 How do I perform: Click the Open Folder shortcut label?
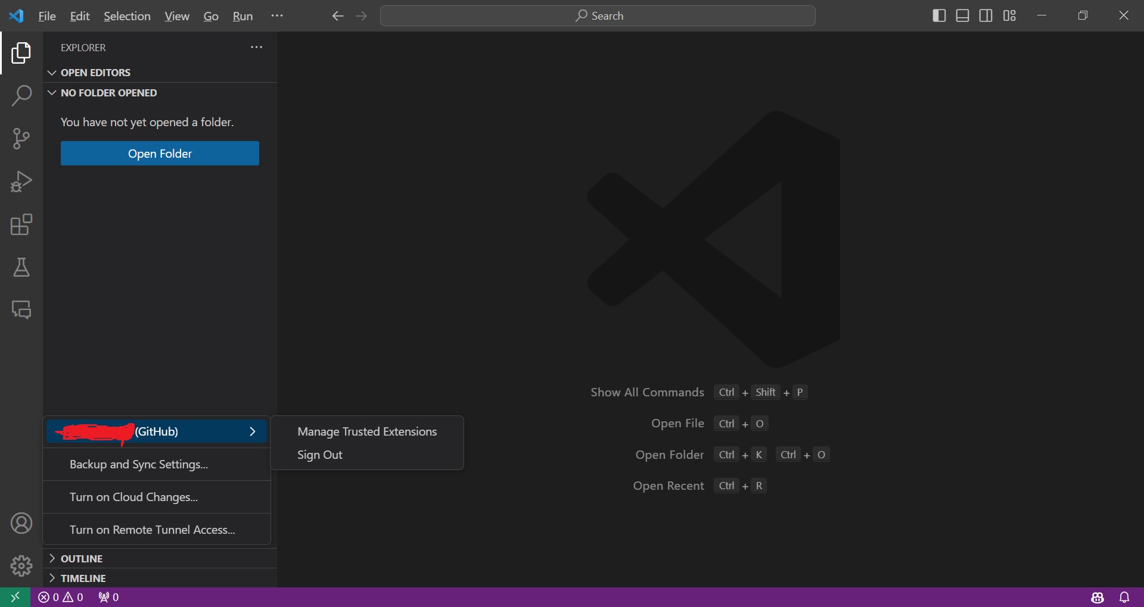coord(670,455)
